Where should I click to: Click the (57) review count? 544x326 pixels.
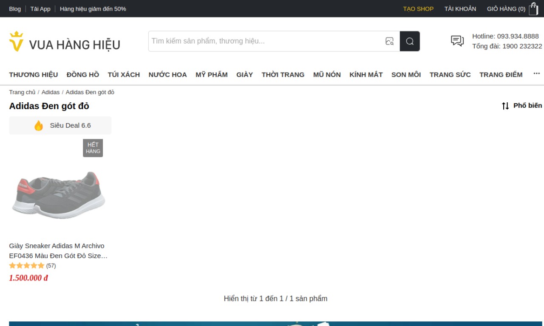pyautogui.click(x=51, y=266)
